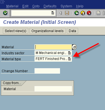
Task: Open the Material field search help icon
Action: pos(74,47)
